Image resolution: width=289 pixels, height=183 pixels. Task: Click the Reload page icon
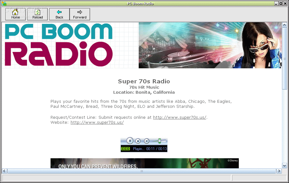37,14
